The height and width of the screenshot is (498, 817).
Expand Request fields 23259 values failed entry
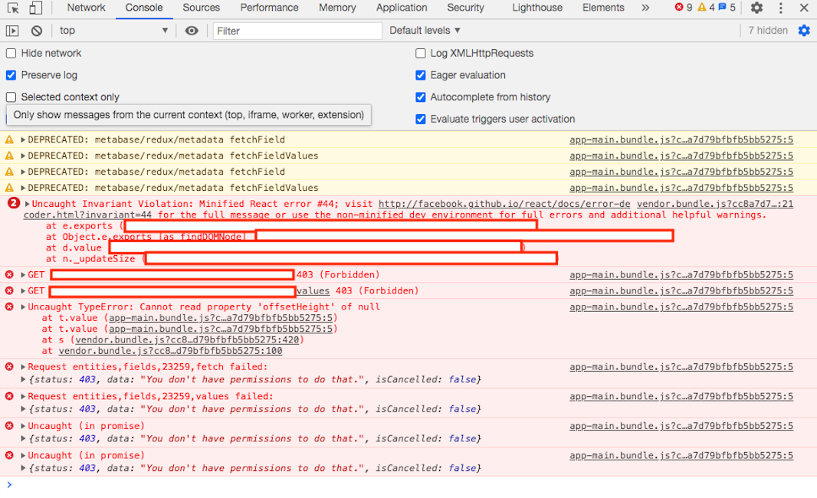pos(24,396)
